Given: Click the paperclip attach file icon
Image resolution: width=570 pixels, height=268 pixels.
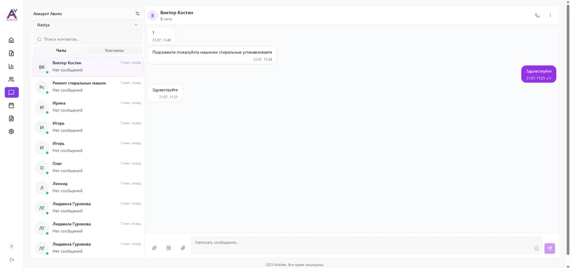Looking at the screenshot, I should pyautogui.click(x=183, y=248).
